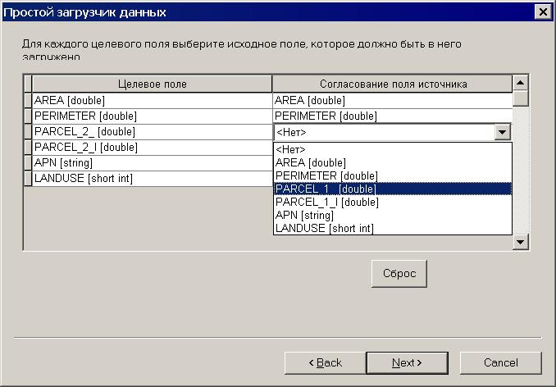This screenshot has width=556, height=387.
Task: Pick PARCEL_1_ [double] highlighted option
Action: point(393,189)
